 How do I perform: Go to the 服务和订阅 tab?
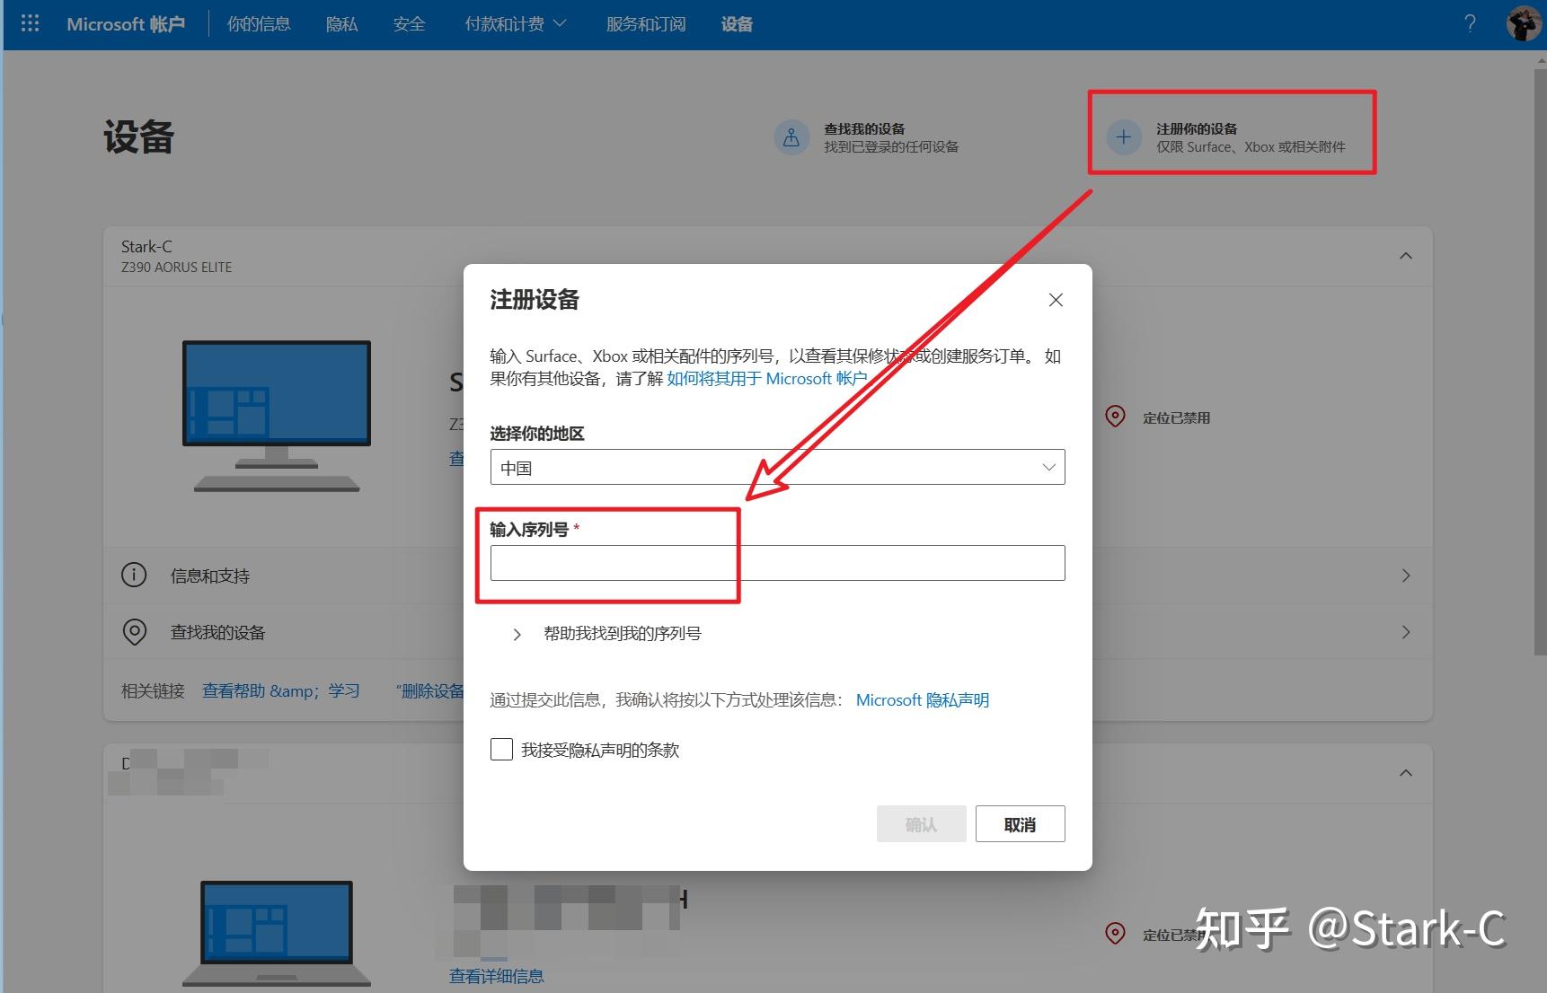pyautogui.click(x=646, y=24)
